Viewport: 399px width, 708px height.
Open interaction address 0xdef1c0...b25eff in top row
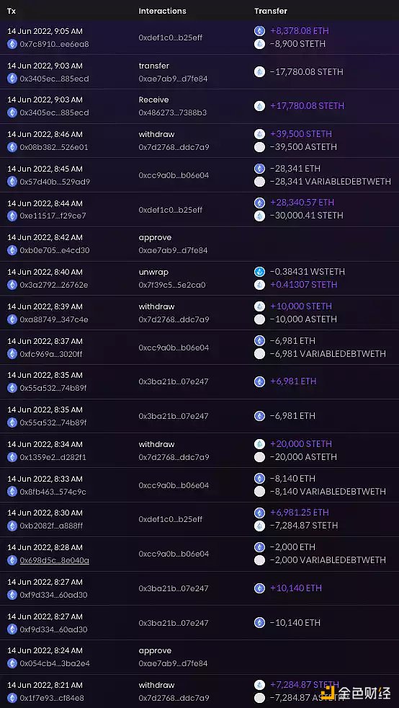(171, 37)
